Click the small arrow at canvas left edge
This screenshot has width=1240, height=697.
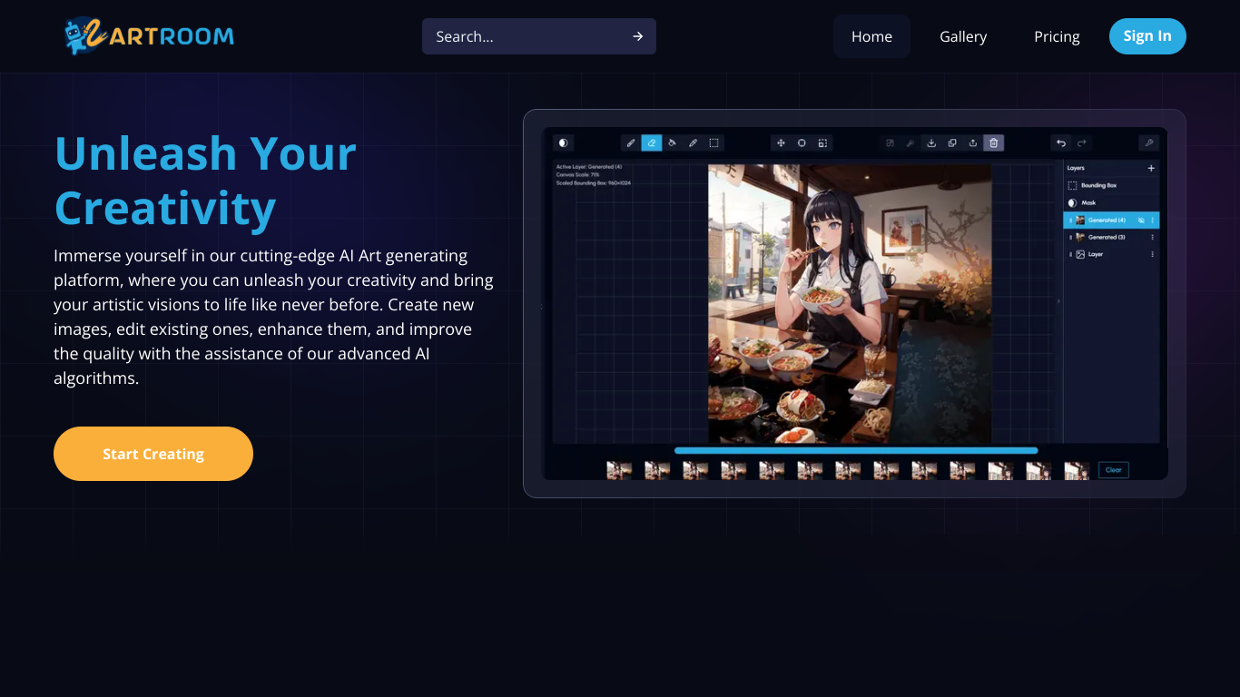coord(542,307)
